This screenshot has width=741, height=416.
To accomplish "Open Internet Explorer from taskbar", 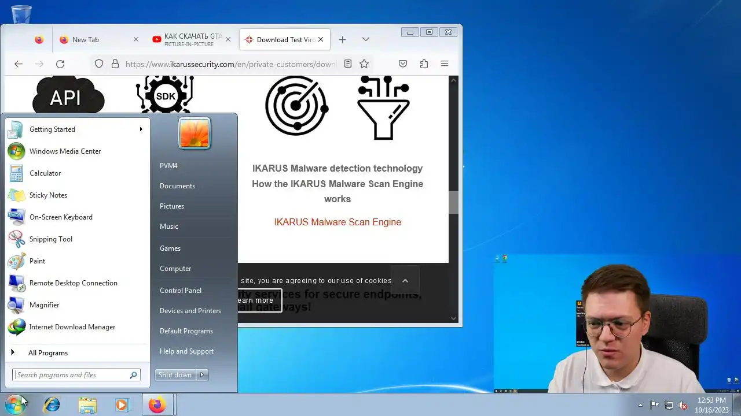I will 52,405.
